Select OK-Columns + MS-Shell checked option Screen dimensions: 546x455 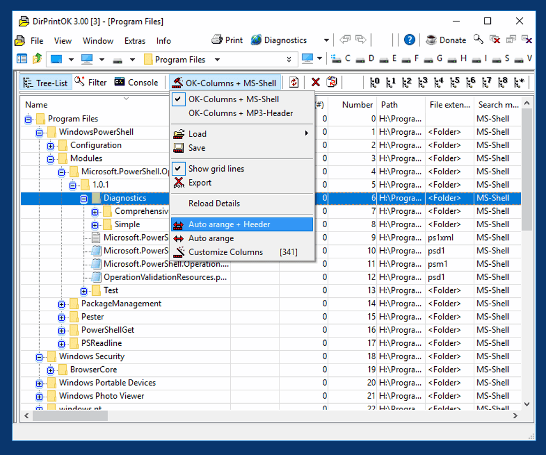[x=233, y=99]
